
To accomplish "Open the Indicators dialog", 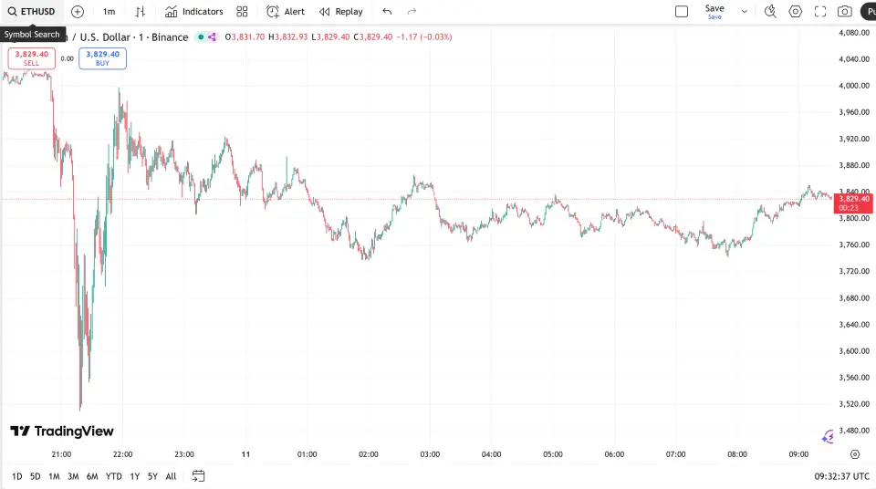I will [193, 12].
